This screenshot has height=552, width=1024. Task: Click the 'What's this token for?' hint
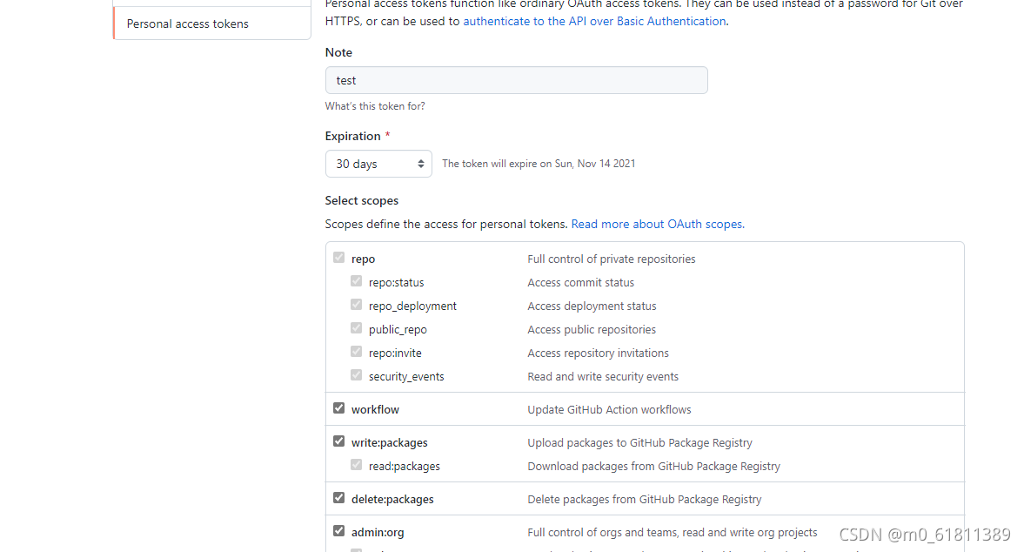[375, 106]
